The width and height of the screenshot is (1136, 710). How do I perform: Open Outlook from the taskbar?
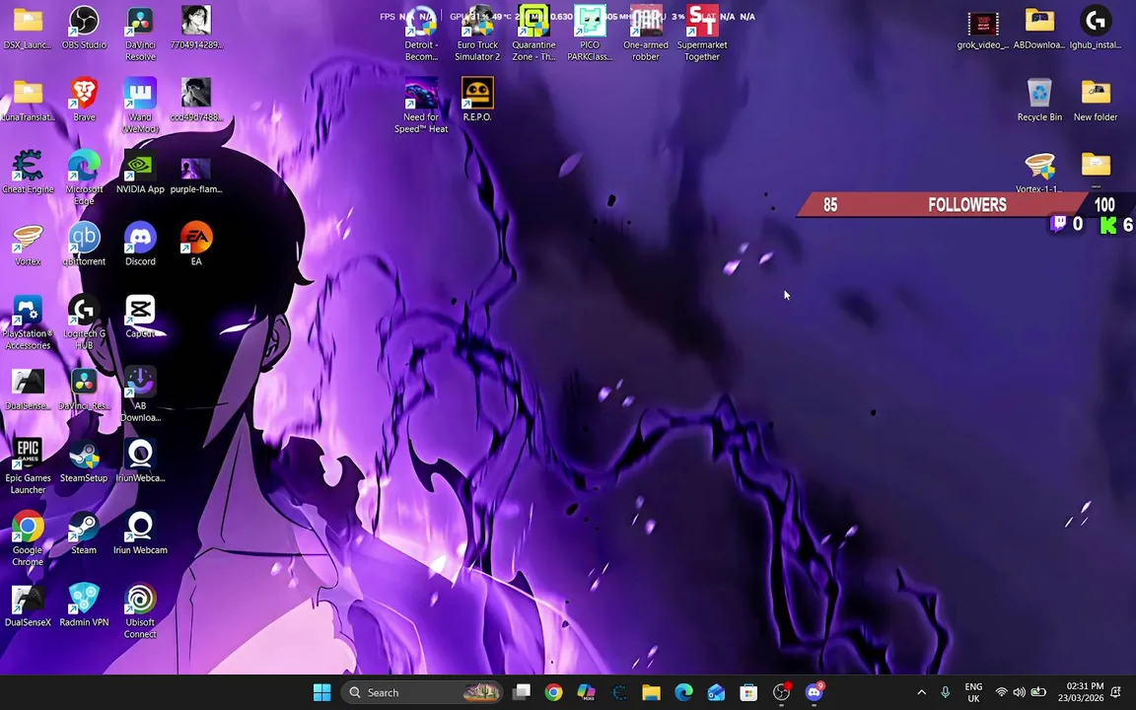[716, 692]
